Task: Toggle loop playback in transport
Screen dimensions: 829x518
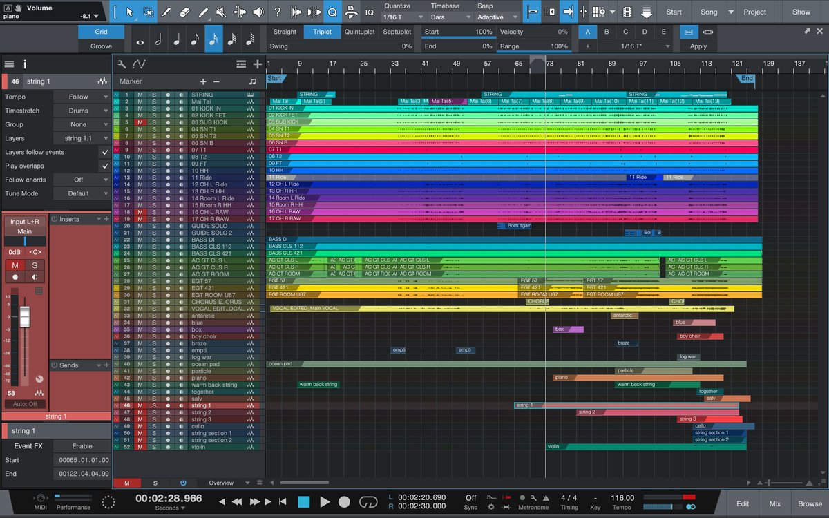Action: 368,501
